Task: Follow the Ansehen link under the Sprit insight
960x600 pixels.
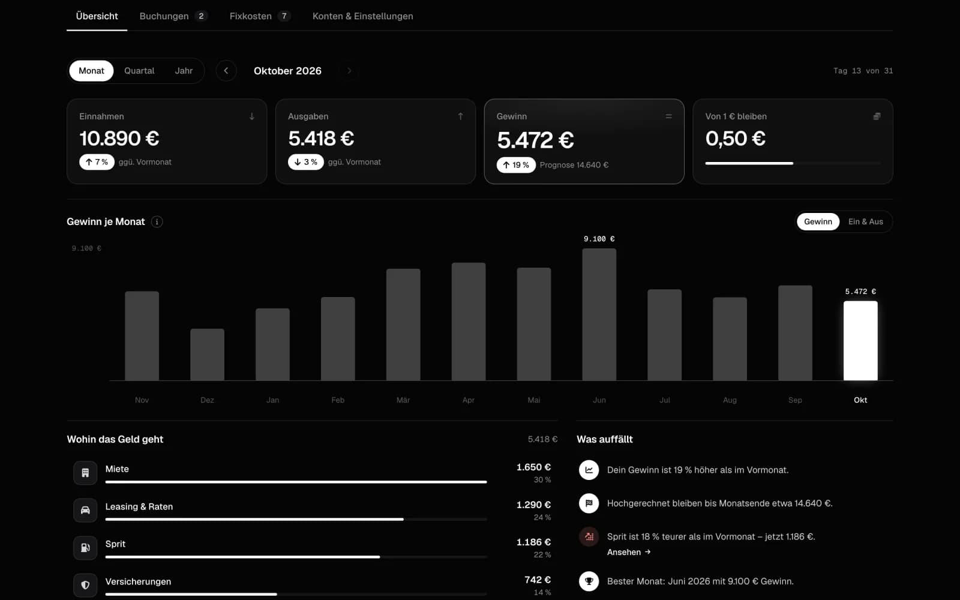Action: pos(629,553)
